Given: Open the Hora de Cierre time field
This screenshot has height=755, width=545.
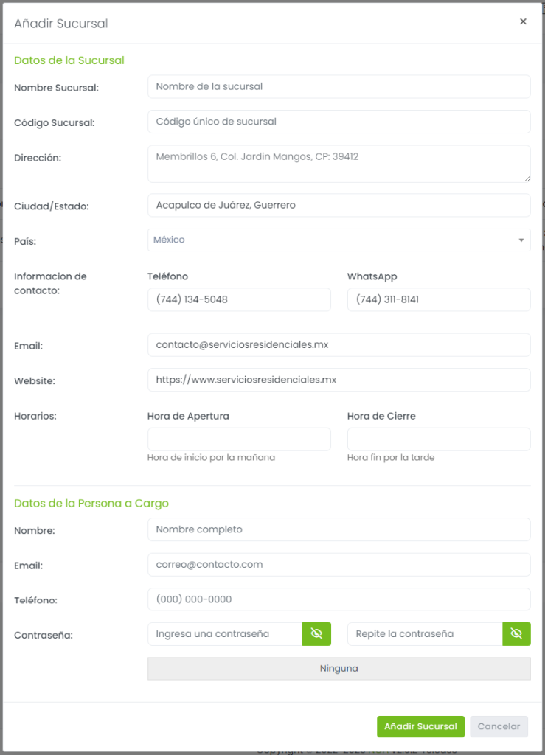Looking at the screenshot, I should coord(439,439).
